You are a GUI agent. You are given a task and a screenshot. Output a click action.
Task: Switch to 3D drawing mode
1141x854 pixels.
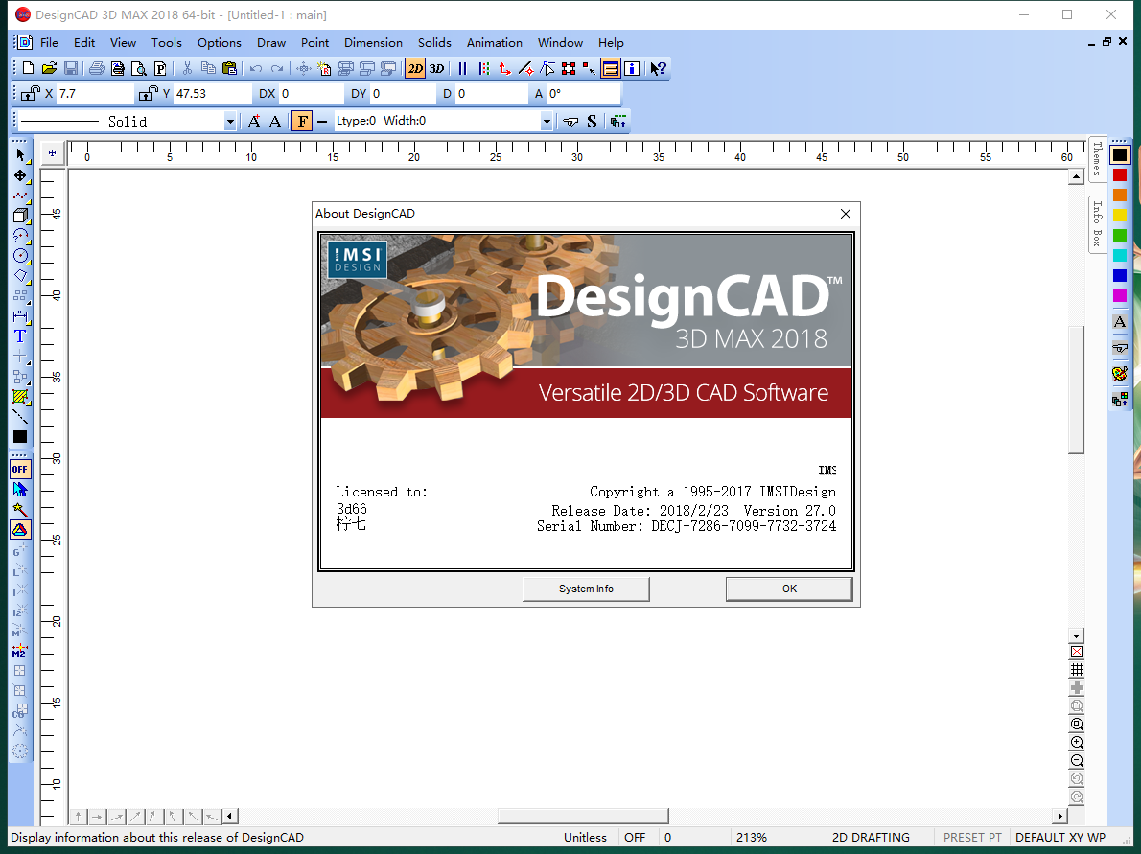point(437,68)
